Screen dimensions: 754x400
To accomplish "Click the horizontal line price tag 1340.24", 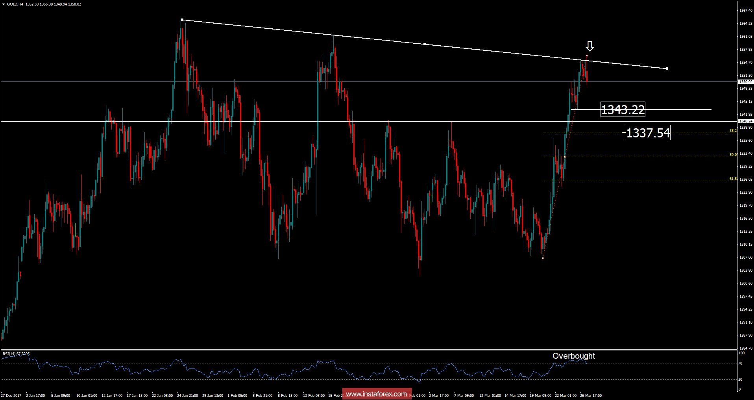I will coord(746,121).
